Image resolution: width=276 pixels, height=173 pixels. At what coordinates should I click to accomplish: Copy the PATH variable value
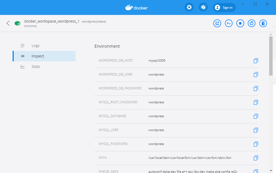(256, 158)
